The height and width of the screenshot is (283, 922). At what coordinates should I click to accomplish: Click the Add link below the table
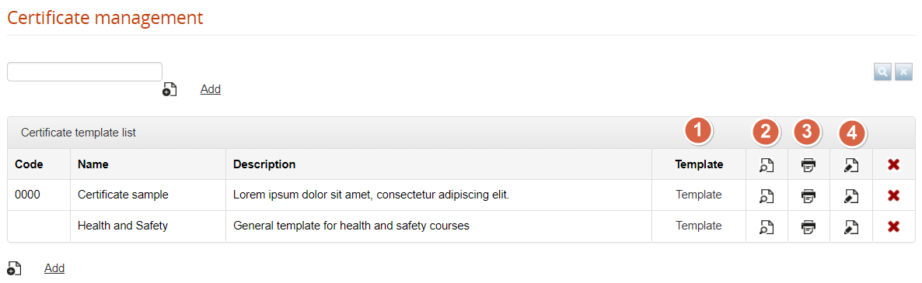(x=54, y=267)
